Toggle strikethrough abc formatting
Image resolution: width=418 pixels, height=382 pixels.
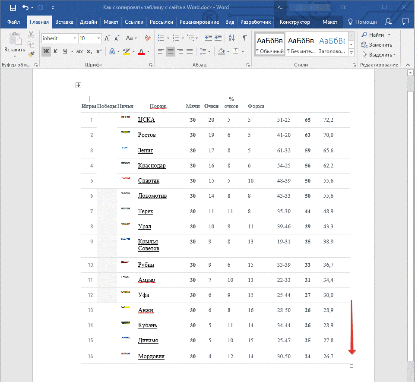(80, 51)
